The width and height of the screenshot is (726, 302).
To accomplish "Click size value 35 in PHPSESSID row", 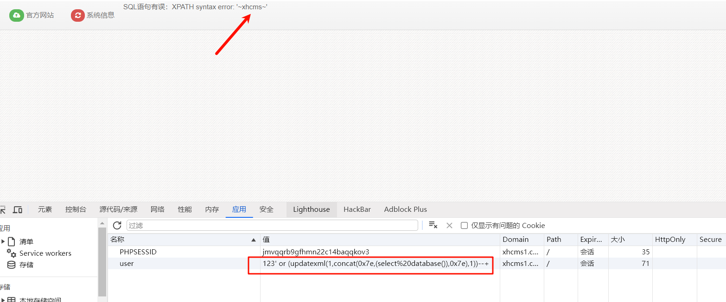I will [630, 252].
